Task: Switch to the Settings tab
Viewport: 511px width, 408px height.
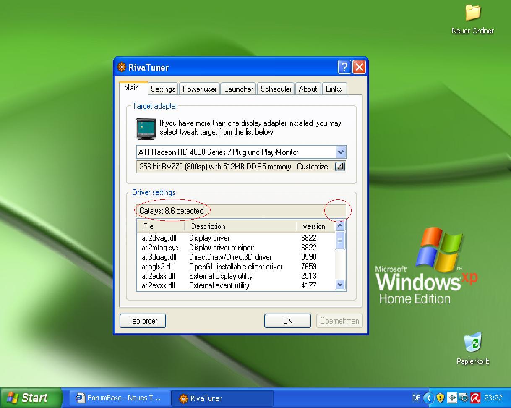Action: pos(163,89)
